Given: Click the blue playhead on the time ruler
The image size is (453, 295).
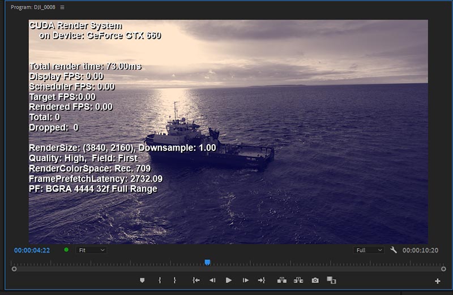Looking at the screenshot, I should pyautogui.click(x=207, y=262).
